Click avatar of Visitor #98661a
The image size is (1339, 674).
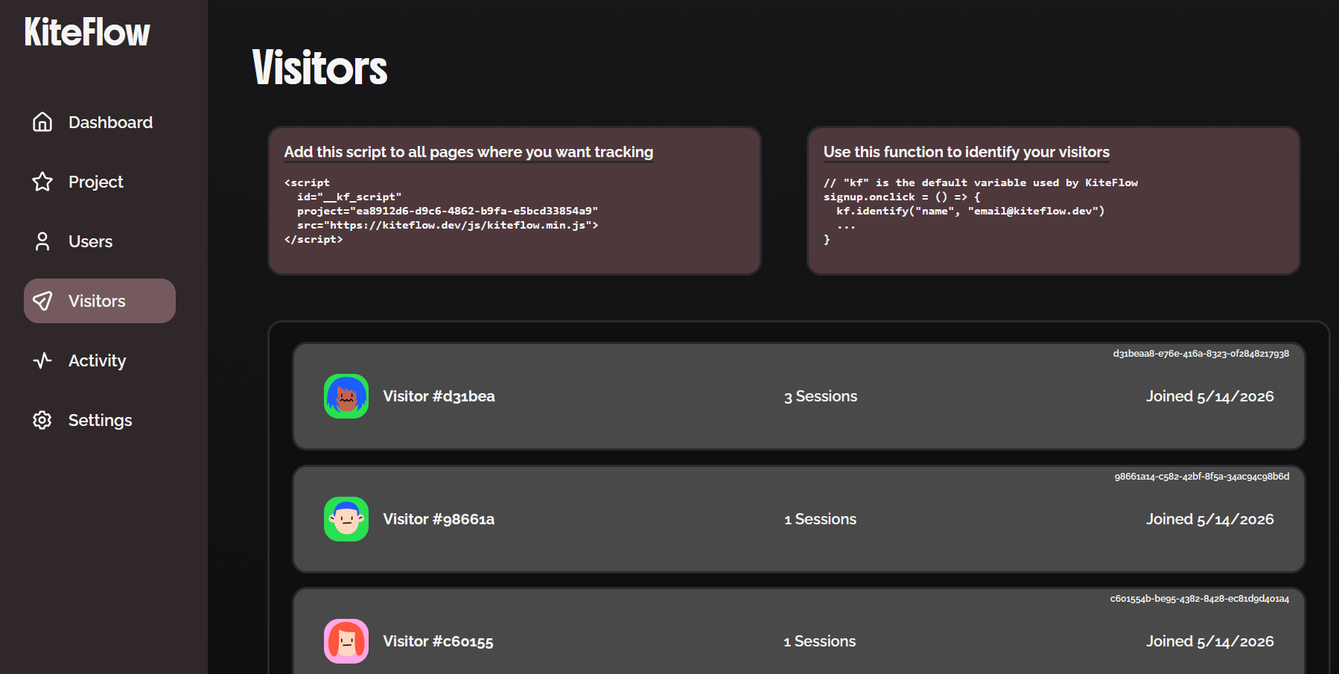click(x=346, y=519)
